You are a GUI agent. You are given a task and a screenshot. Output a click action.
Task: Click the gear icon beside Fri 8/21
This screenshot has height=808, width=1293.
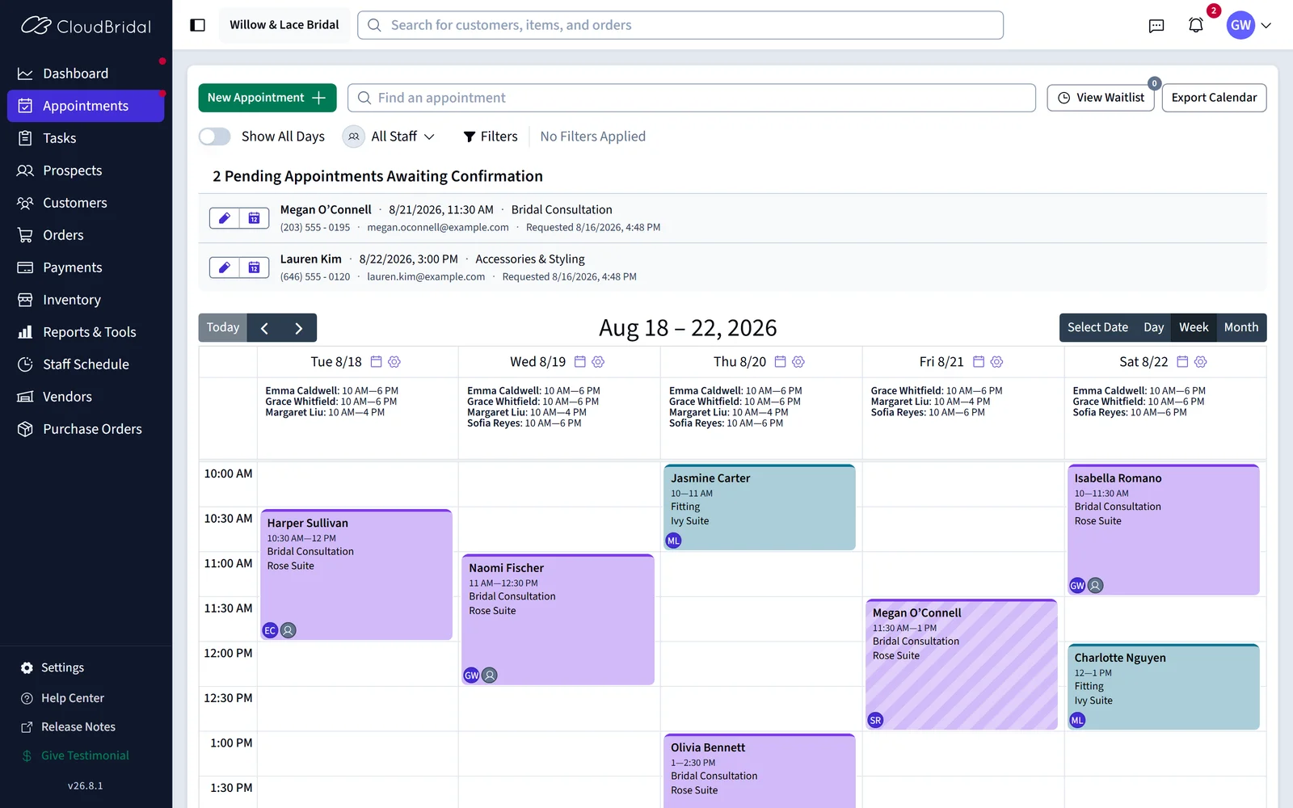996,362
